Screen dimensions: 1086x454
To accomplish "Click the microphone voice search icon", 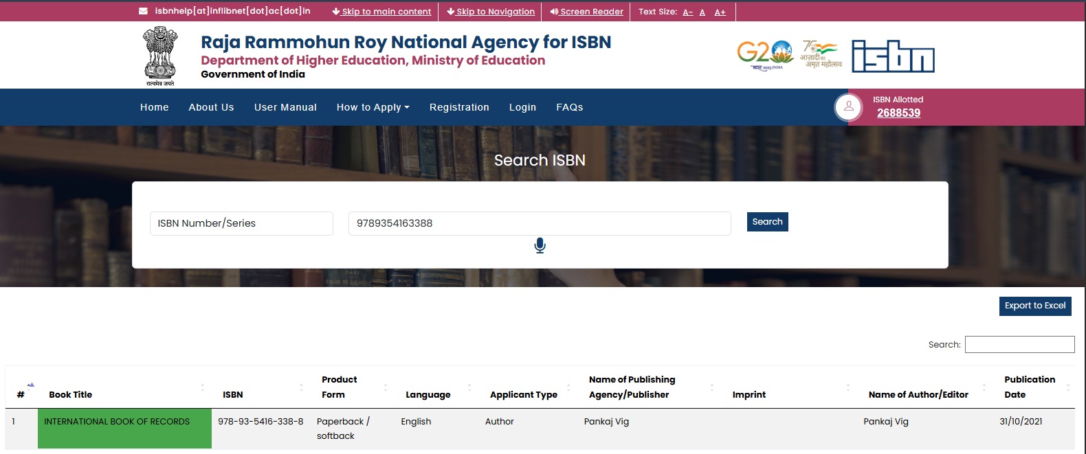I will click(540, 245).
